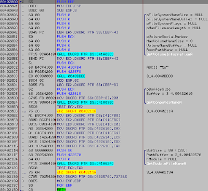Click MOV DWORD PTR SS:[EBP-8],200 instruction

pos(87,98)
